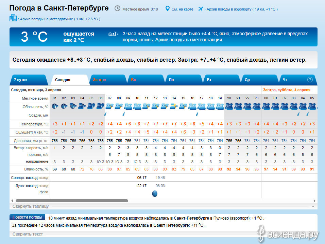This screenshot has height=244, width=325.
Task: Click the moon phase icon
Action: tap(155, 194)
